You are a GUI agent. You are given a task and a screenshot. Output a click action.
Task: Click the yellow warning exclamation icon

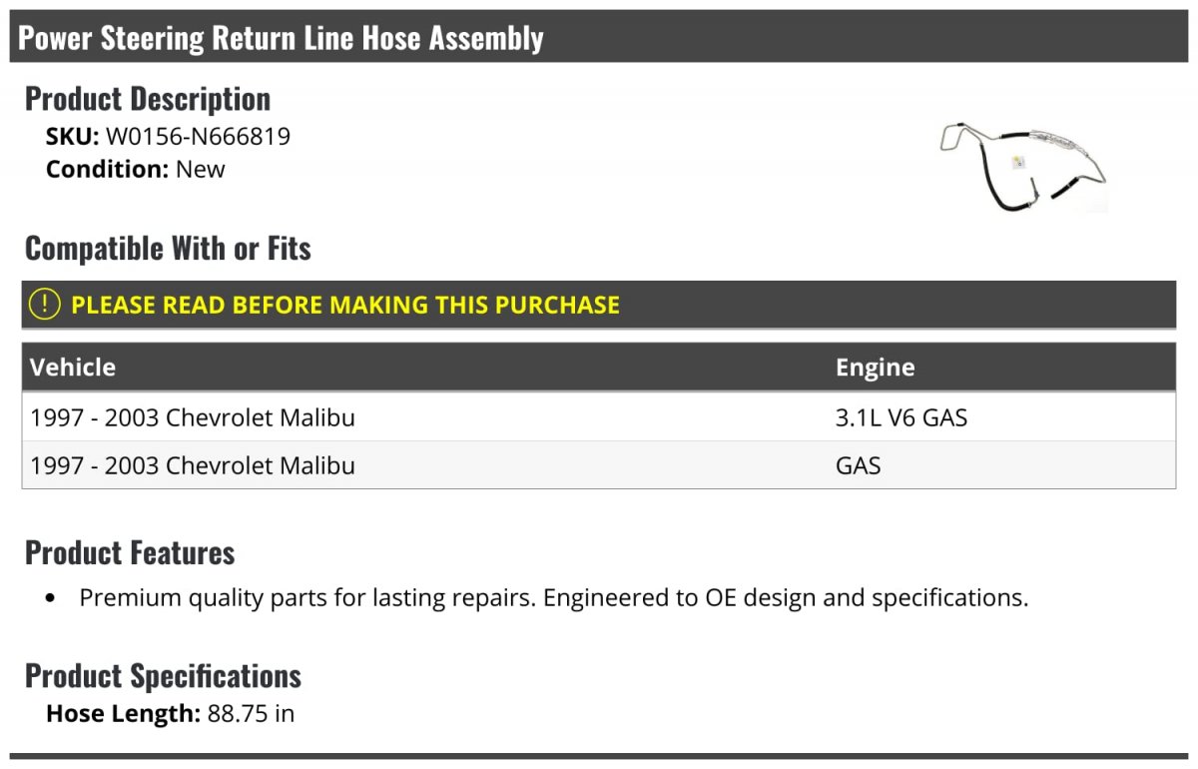tap(45, 305)
